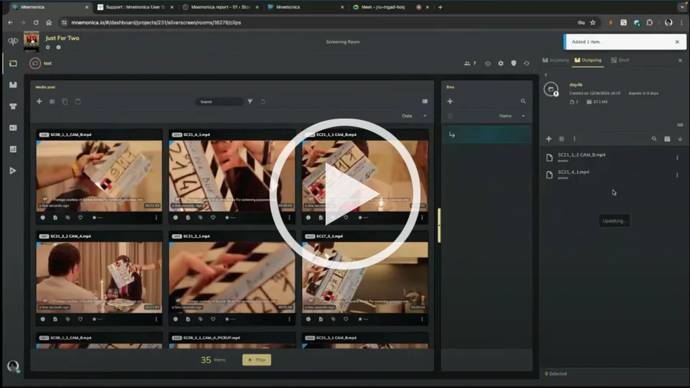Open the inbox sidebar icon below Screening Room
Viewport: 690px width, 388px height.
point(13,85)
